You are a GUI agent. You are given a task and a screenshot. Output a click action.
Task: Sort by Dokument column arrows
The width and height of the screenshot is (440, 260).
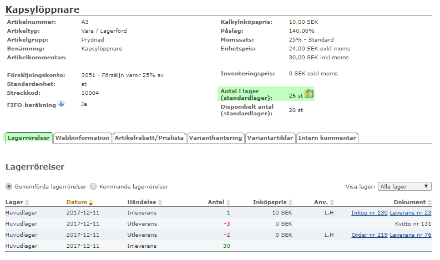[x=429, y=203]
